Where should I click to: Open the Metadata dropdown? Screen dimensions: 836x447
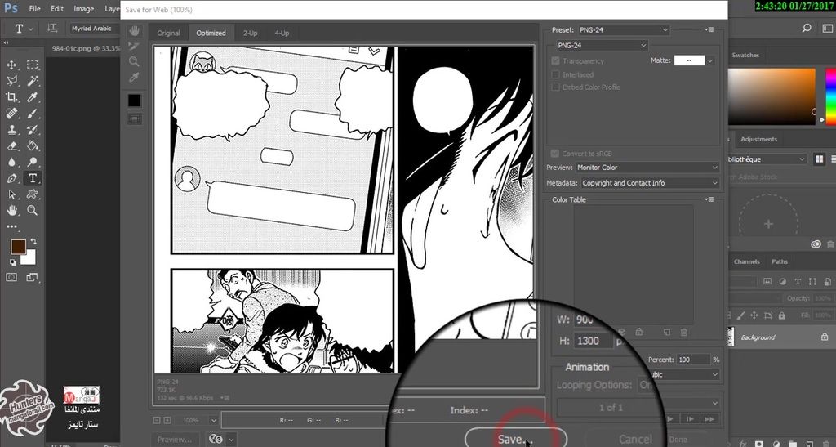pyautogui.click(x=650, y=182)
